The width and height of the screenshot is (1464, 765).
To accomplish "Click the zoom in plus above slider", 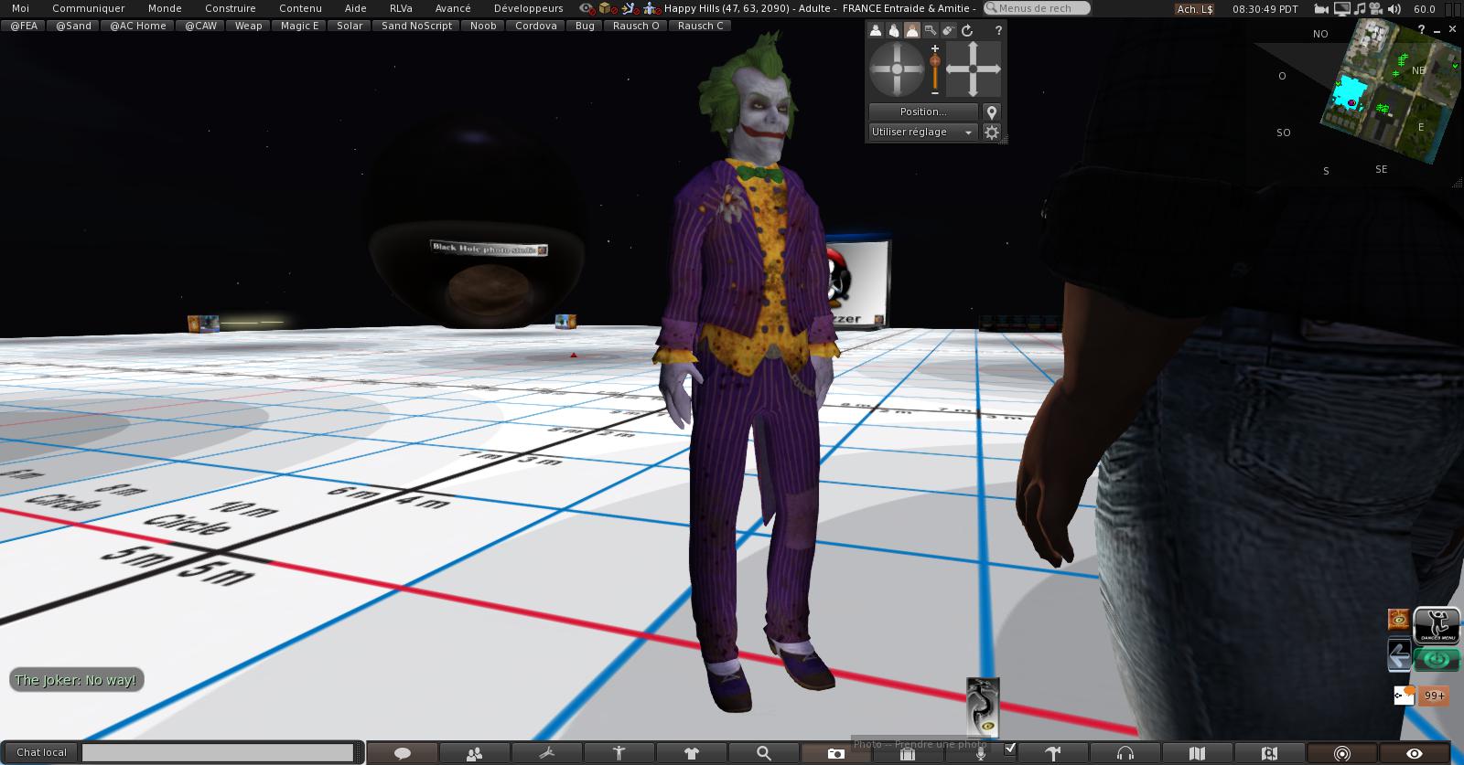I will tap(935, 48).
